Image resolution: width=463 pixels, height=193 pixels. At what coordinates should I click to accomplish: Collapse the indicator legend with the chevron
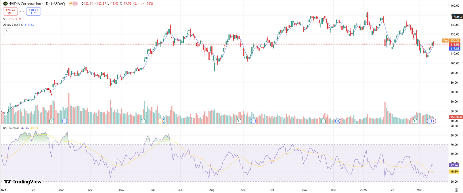pyautogui.click(x=7, y=31)
